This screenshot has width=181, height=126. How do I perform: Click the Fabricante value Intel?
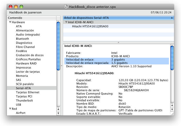pyautogui.click(x=114, y=53)
